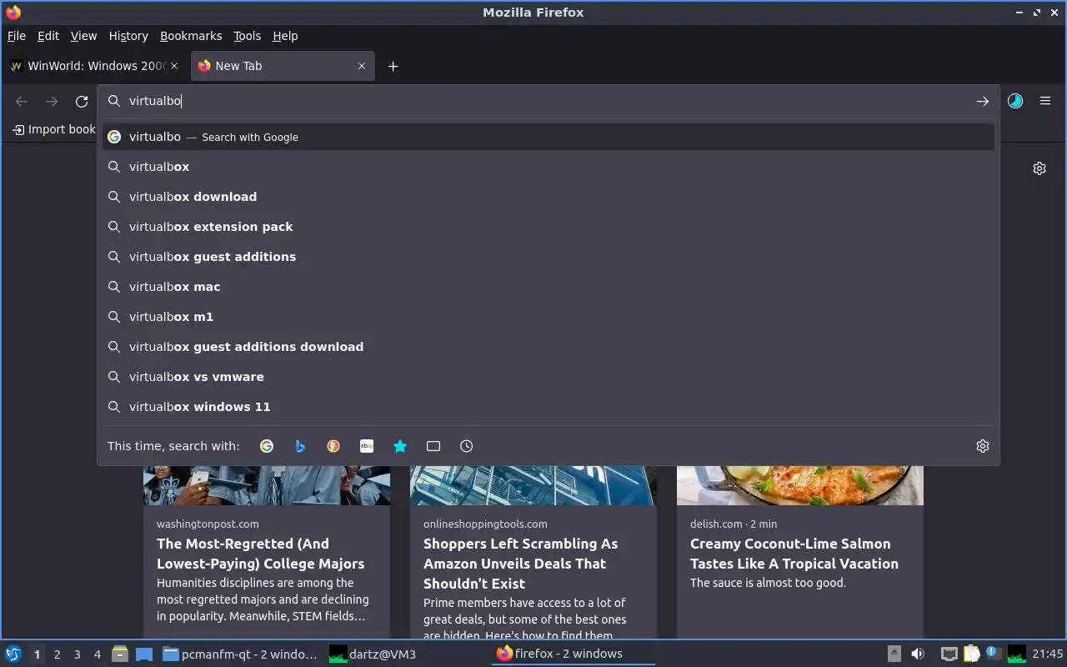Select 'virtualbo — Search with Google' row

pyautogui.click(x=549, y=137)
